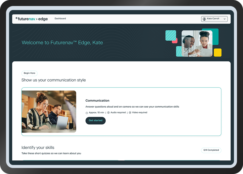The width and height of the screenshot is (243, 174).
Task: Click the user avatar icon beside Kate Carroll
Action: 204,19
